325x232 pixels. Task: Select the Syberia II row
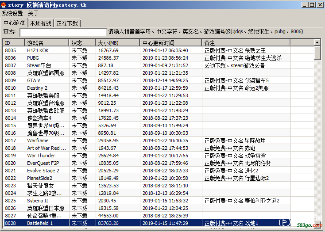(x=159, y=201)
